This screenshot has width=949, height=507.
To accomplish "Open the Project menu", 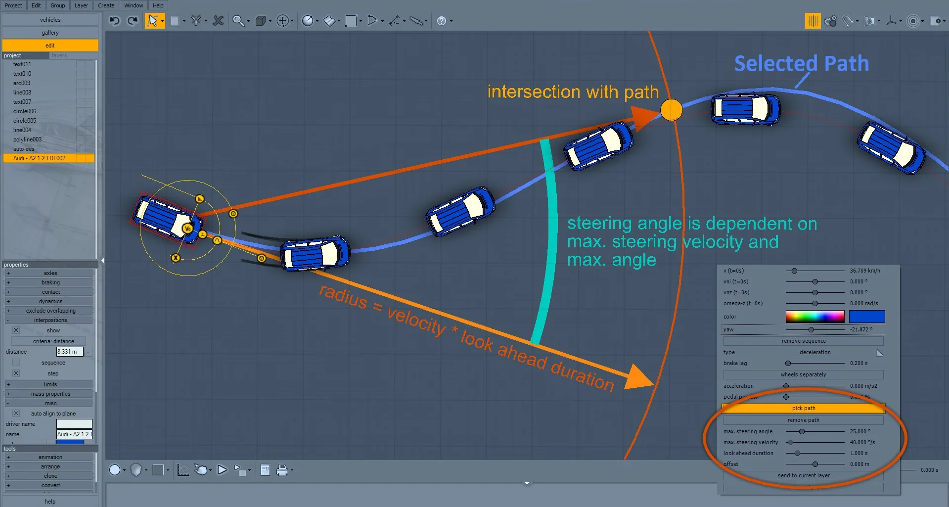I will tap(13, 5).
